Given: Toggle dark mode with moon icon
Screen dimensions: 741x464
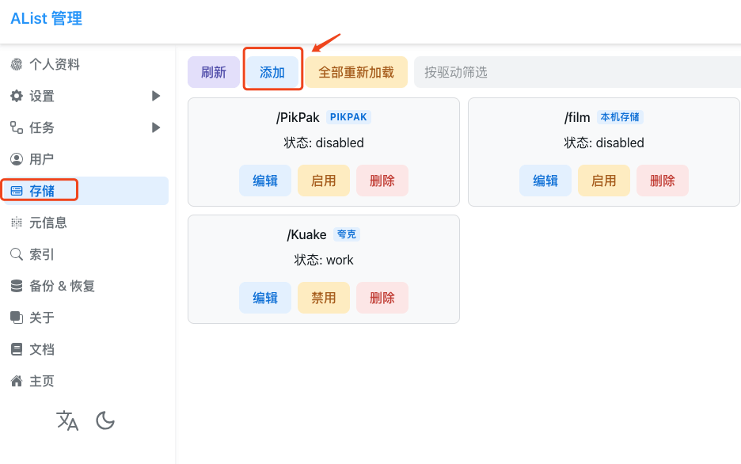Looking at the screenshot, I should (105, 420).
